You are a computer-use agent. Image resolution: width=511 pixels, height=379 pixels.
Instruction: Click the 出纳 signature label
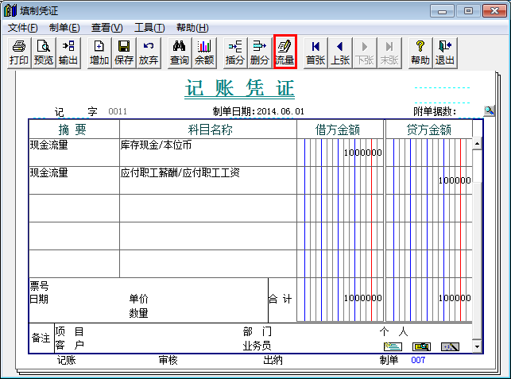pyautogui.click(x=273, y=360)
